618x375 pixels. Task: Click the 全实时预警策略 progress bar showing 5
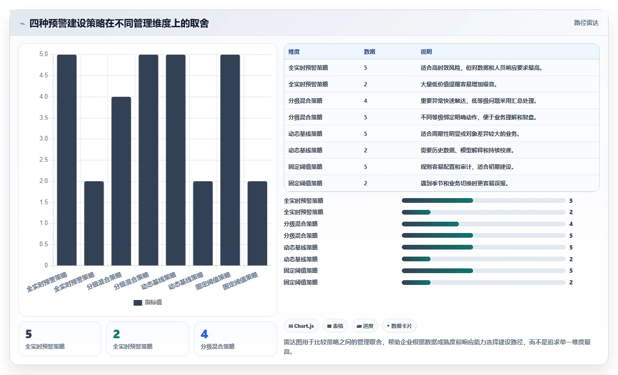(x=483, y=200)
